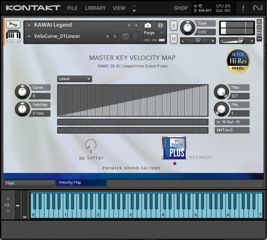
Task: Save the current snapshot with the disk icon
Action: pyautogui.click(x=126, y=36)
